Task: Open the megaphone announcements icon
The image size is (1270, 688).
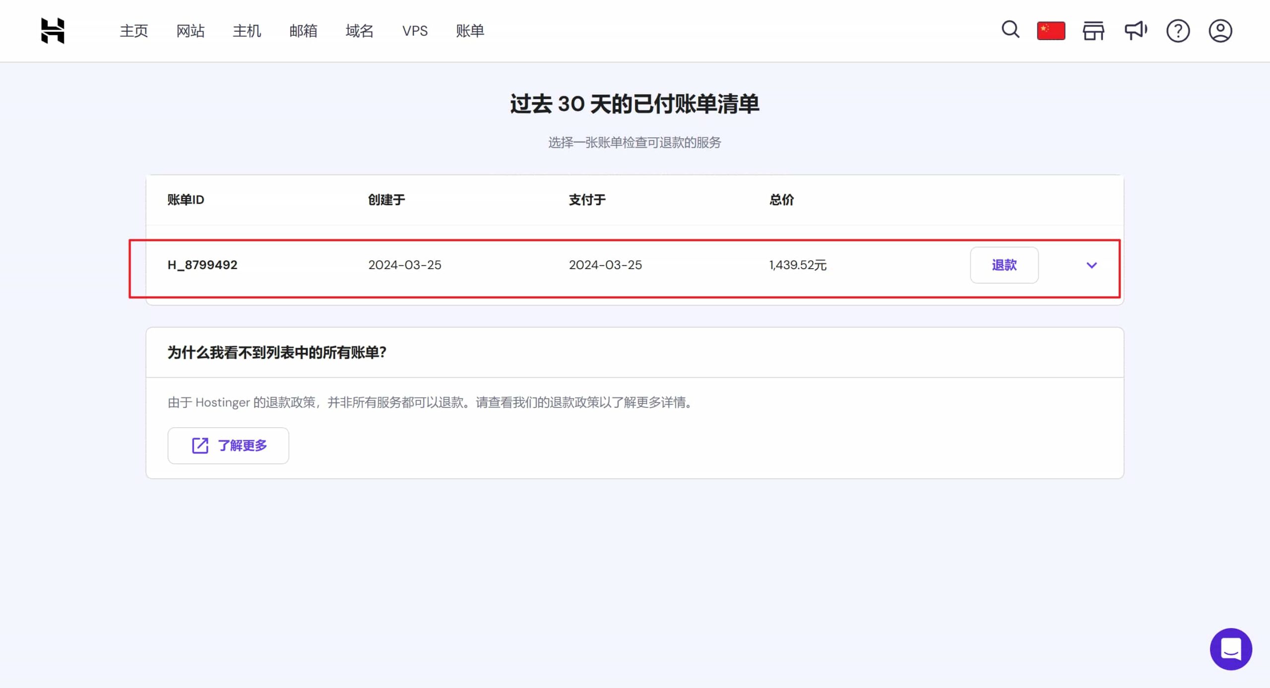Action: tap(1136, 31)
